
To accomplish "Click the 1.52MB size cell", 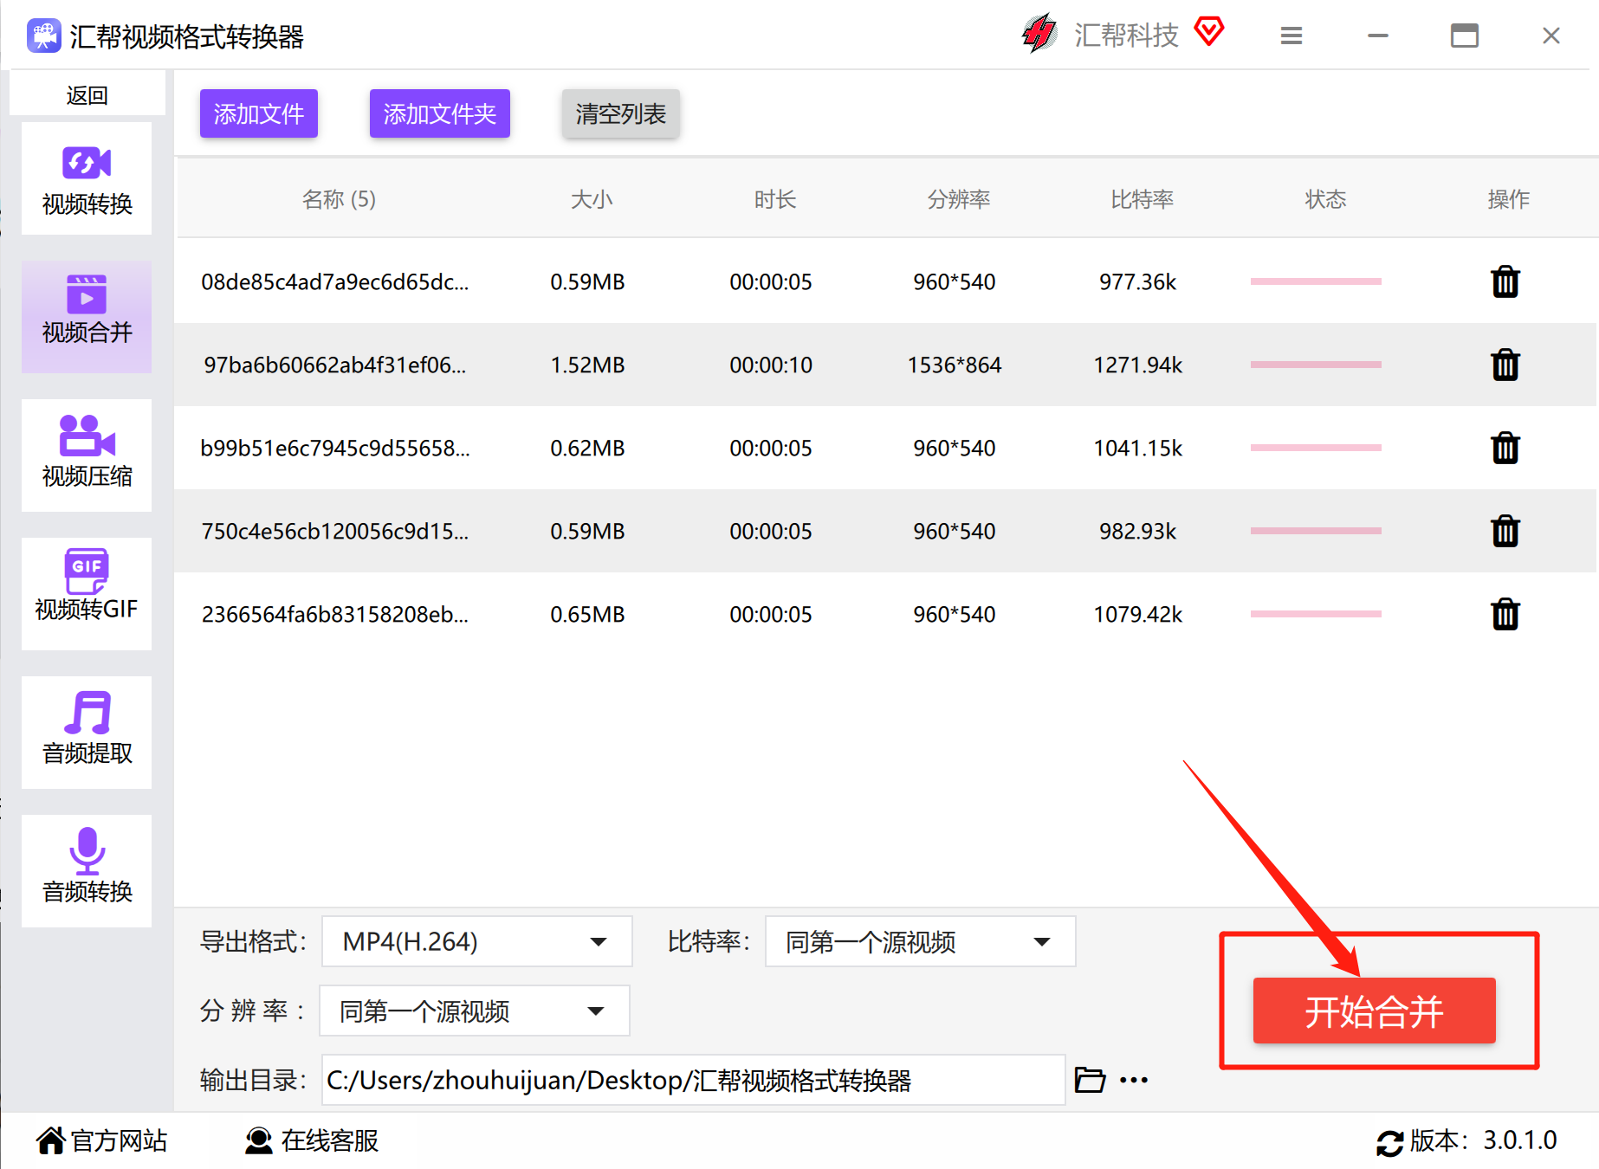I will [587, 365].
